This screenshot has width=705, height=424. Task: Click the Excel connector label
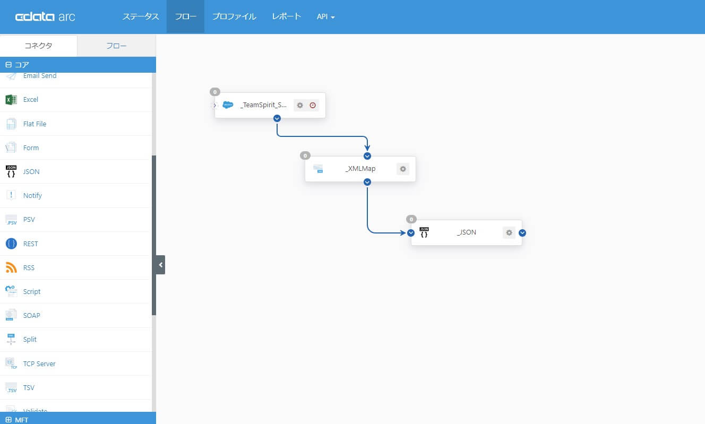tap(31, 100)
